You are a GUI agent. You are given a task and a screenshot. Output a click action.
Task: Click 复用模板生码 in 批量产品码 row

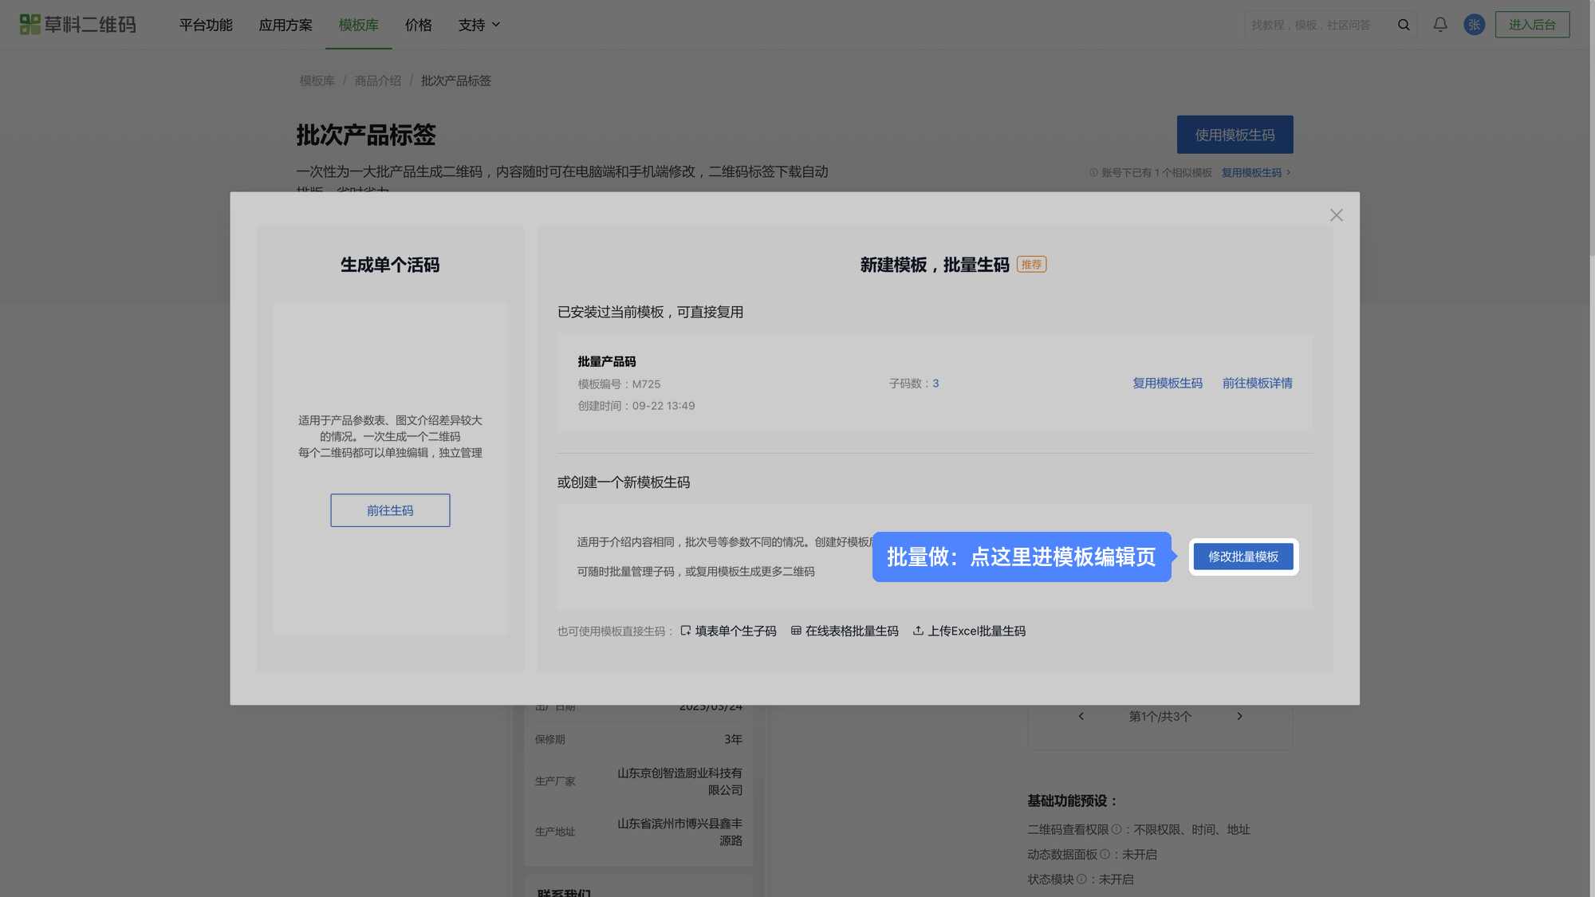click(x=1168, y=384)
